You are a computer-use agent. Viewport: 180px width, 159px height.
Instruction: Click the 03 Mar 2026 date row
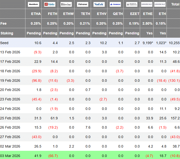(x=10, y=156)
